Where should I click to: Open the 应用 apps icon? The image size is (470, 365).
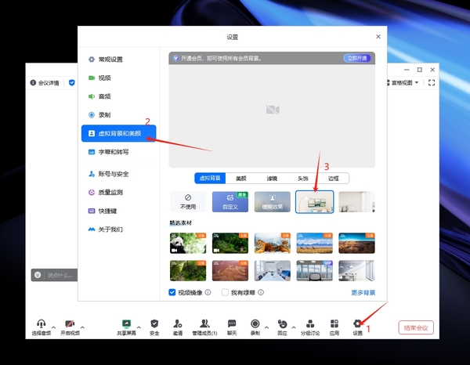(x=334, y=324)
